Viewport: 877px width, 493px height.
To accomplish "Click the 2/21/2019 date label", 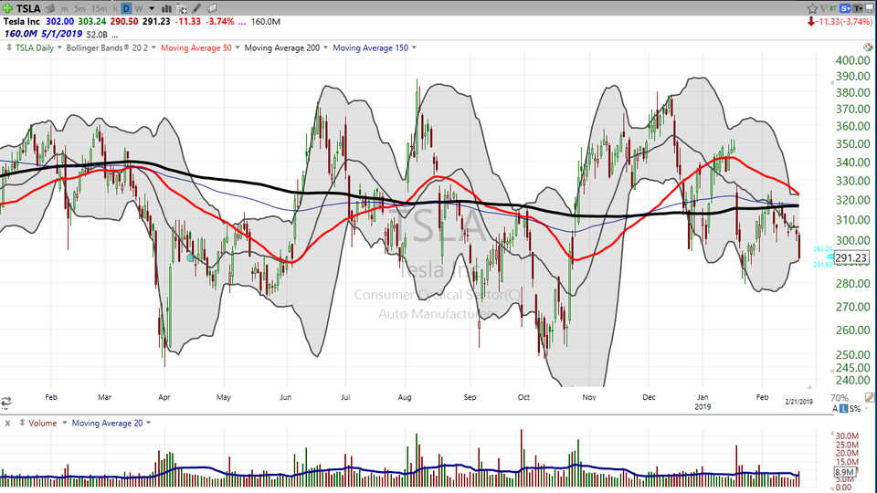I will point(798,402).
